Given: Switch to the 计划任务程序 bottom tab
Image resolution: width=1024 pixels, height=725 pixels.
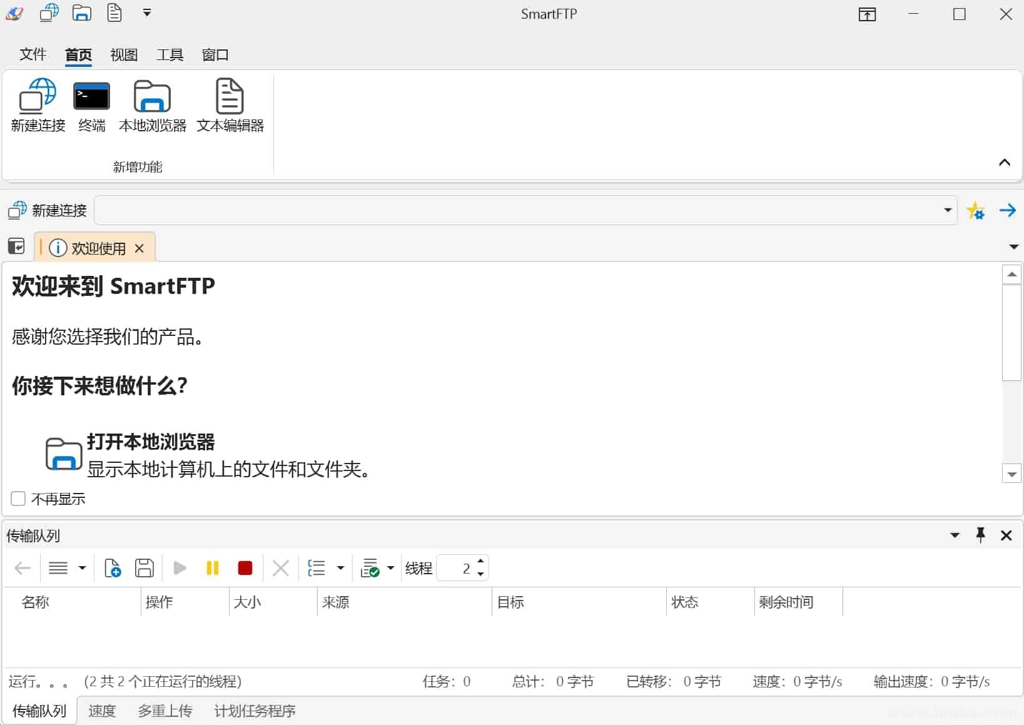Looking at the screenshot, I should [255, 711].
